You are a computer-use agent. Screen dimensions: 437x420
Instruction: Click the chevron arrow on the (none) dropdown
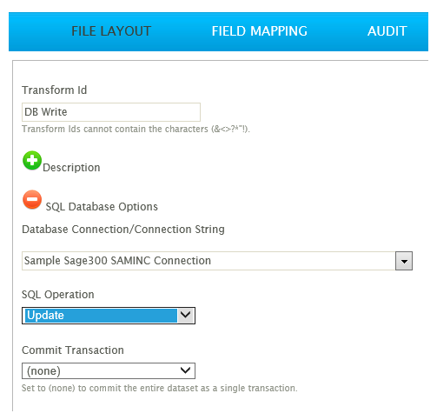(x=185, y=370)
